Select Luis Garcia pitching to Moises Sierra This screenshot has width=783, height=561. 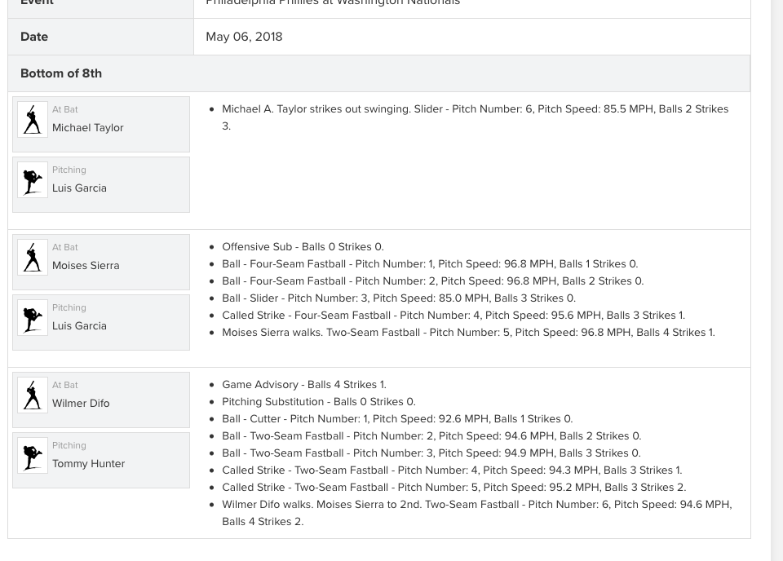pyautogui.click(x=79, y=326)
